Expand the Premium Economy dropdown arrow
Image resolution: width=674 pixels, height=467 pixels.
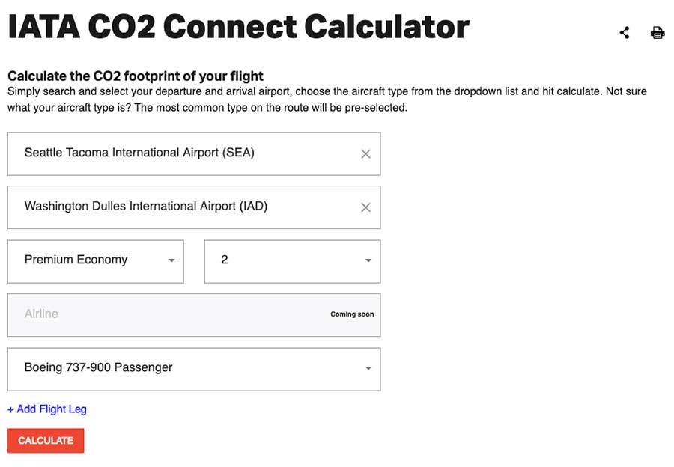171,260
